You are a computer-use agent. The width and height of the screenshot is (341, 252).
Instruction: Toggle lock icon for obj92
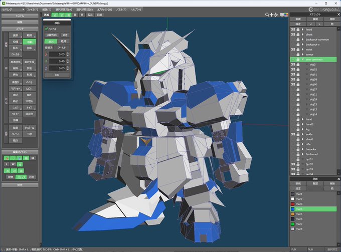298,69
